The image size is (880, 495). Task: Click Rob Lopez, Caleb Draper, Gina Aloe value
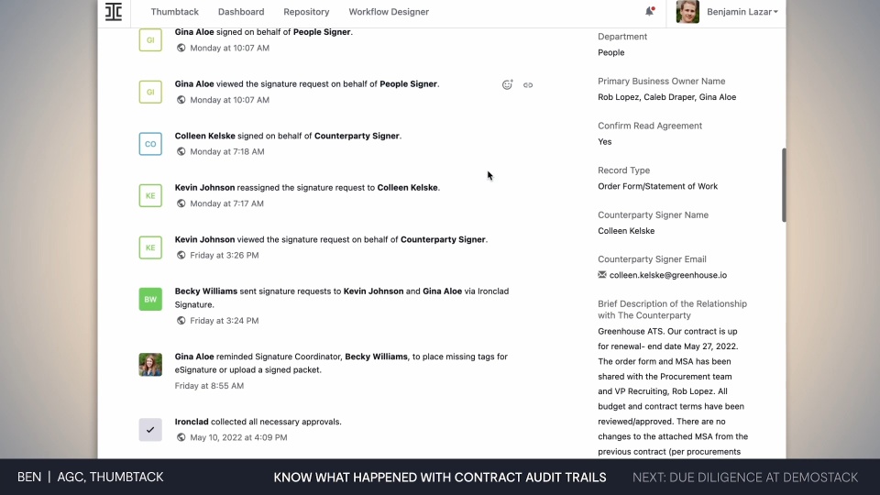click(x=666, y=97)
